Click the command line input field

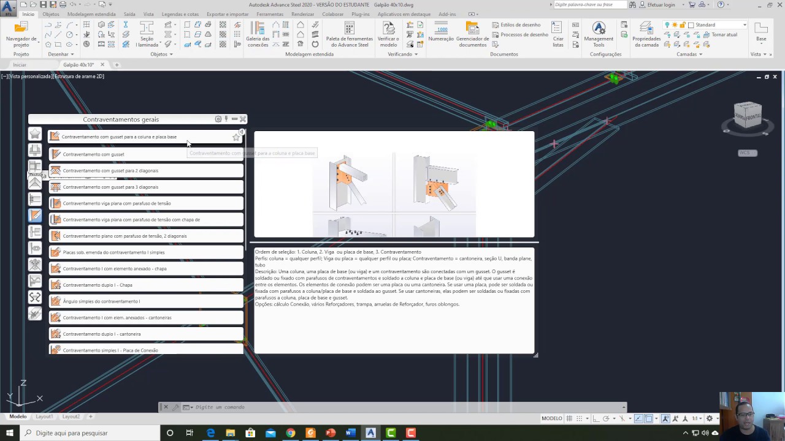tap(405, 407)
